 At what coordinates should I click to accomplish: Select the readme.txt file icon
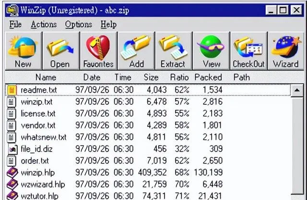(x=12, y=90)
